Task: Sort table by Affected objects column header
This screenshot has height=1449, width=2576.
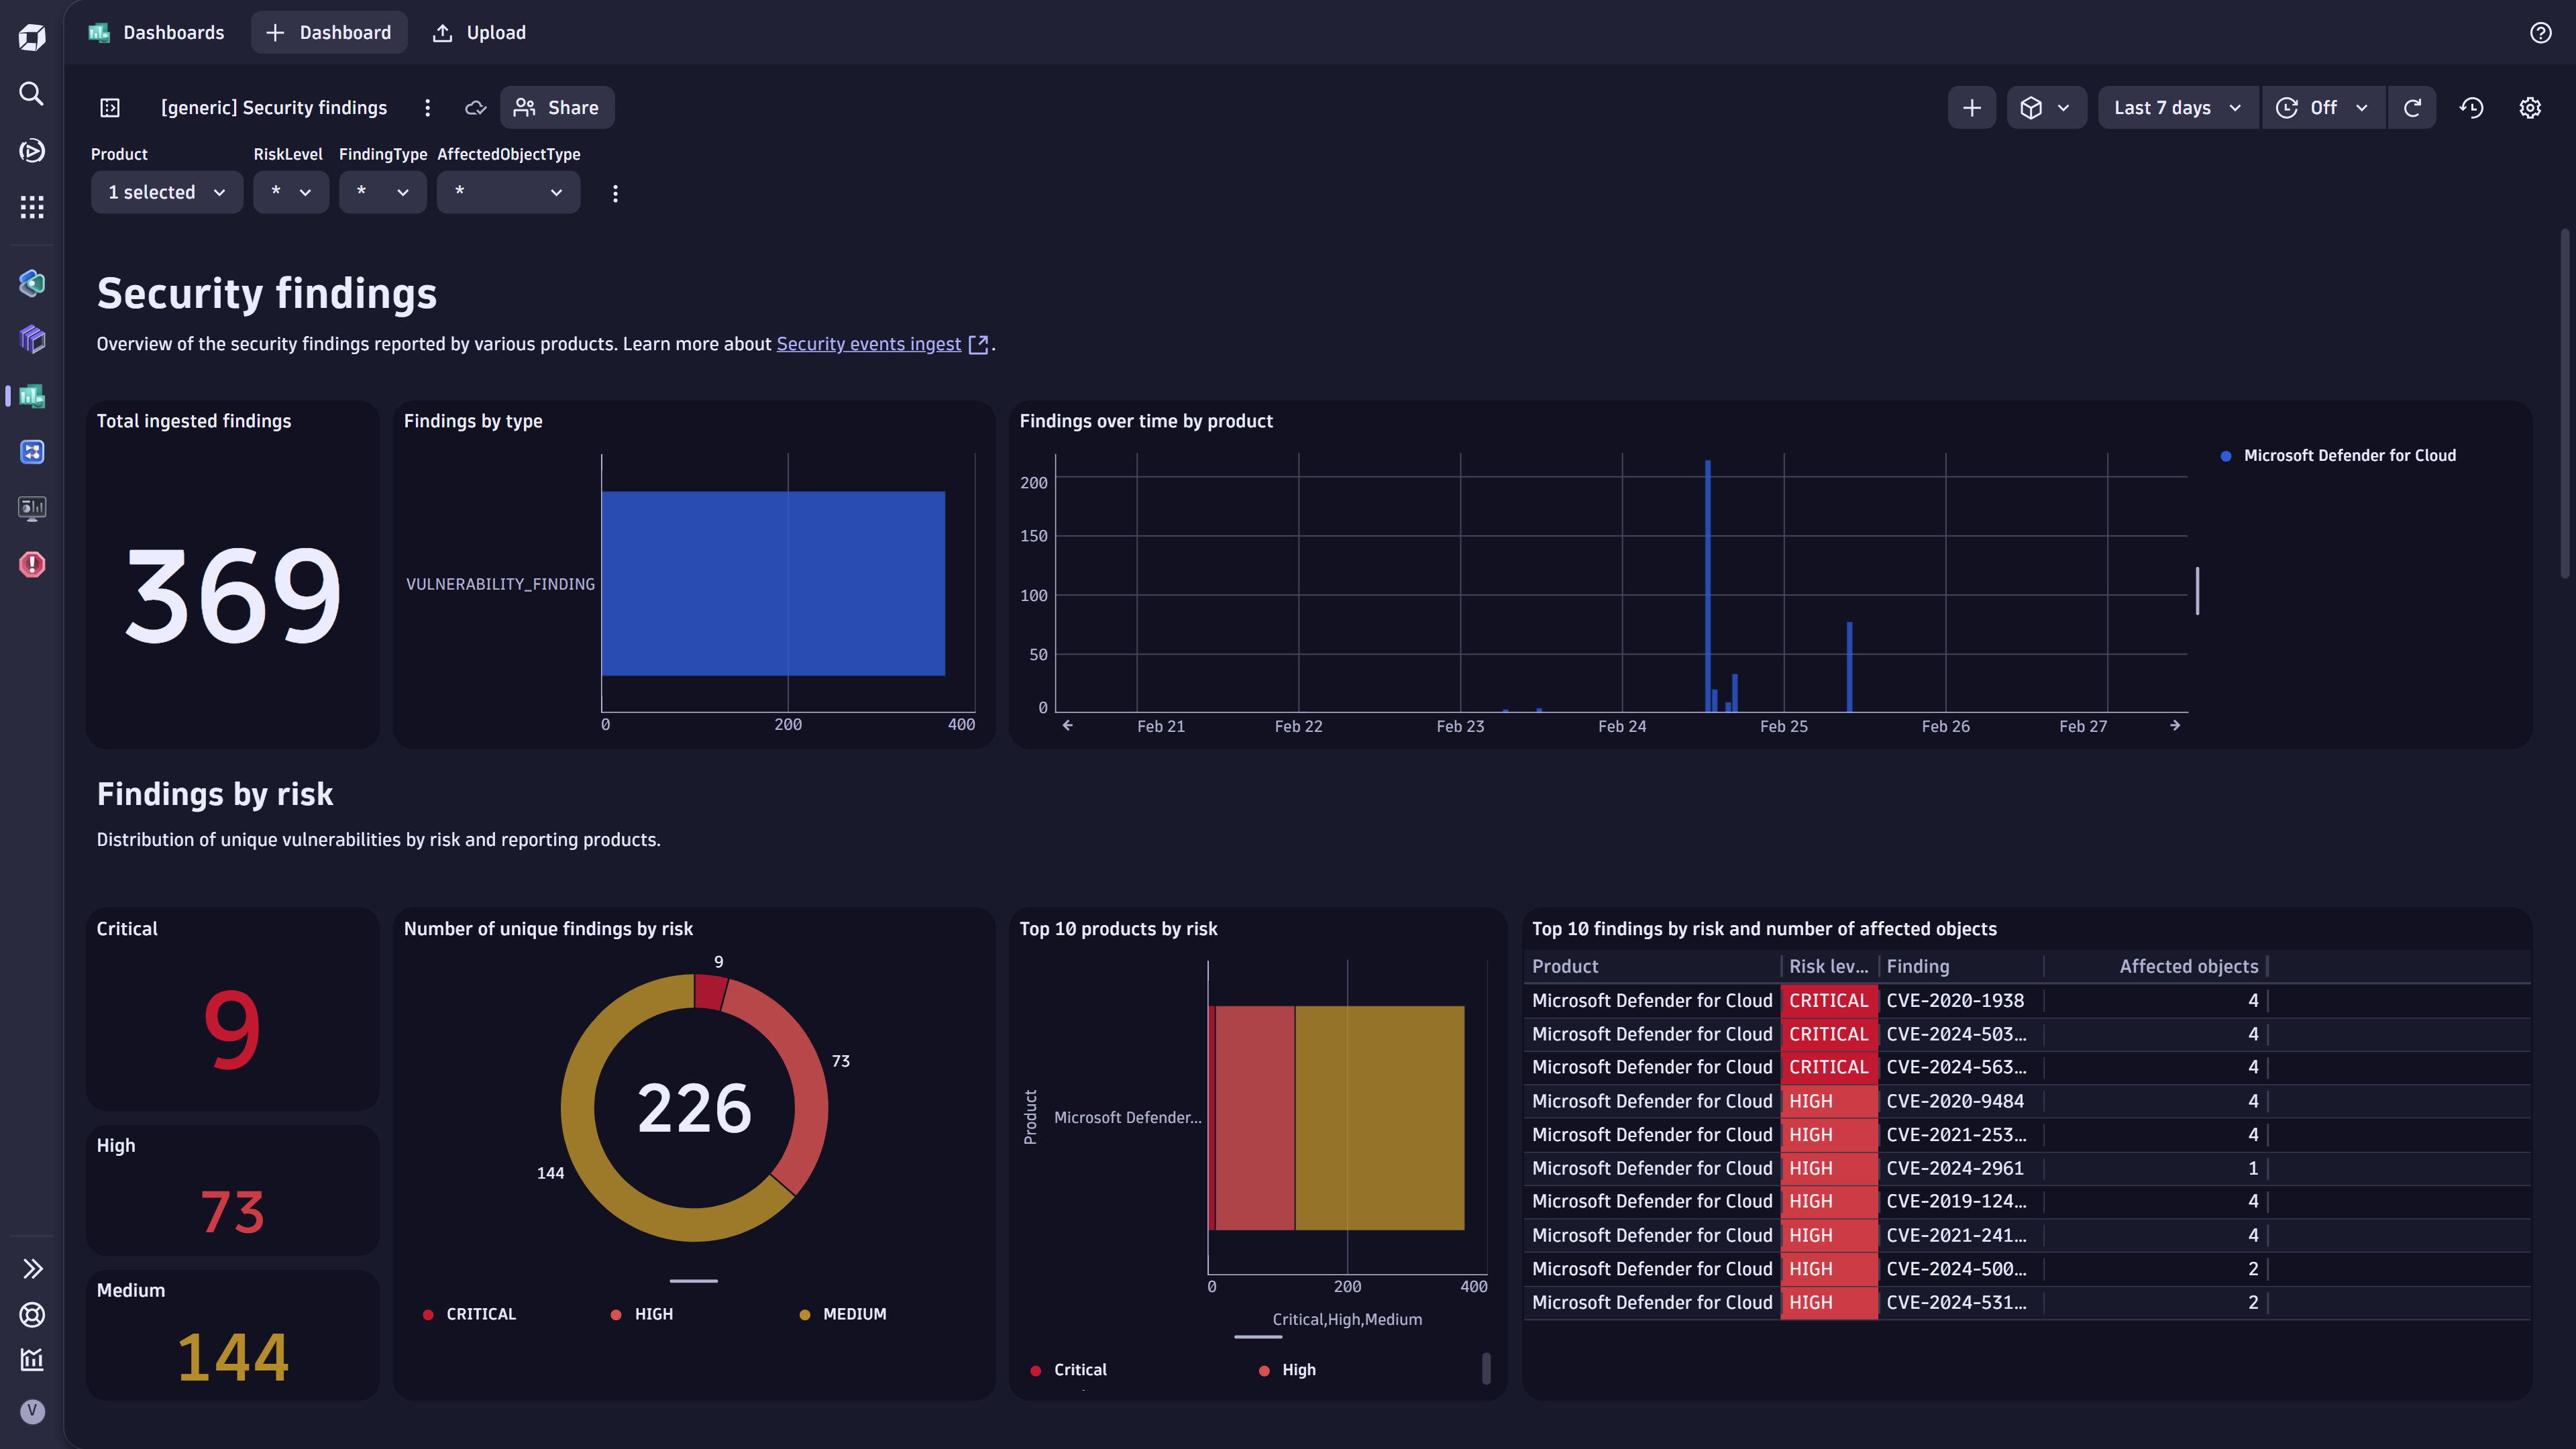Action: coord(2188,967)
